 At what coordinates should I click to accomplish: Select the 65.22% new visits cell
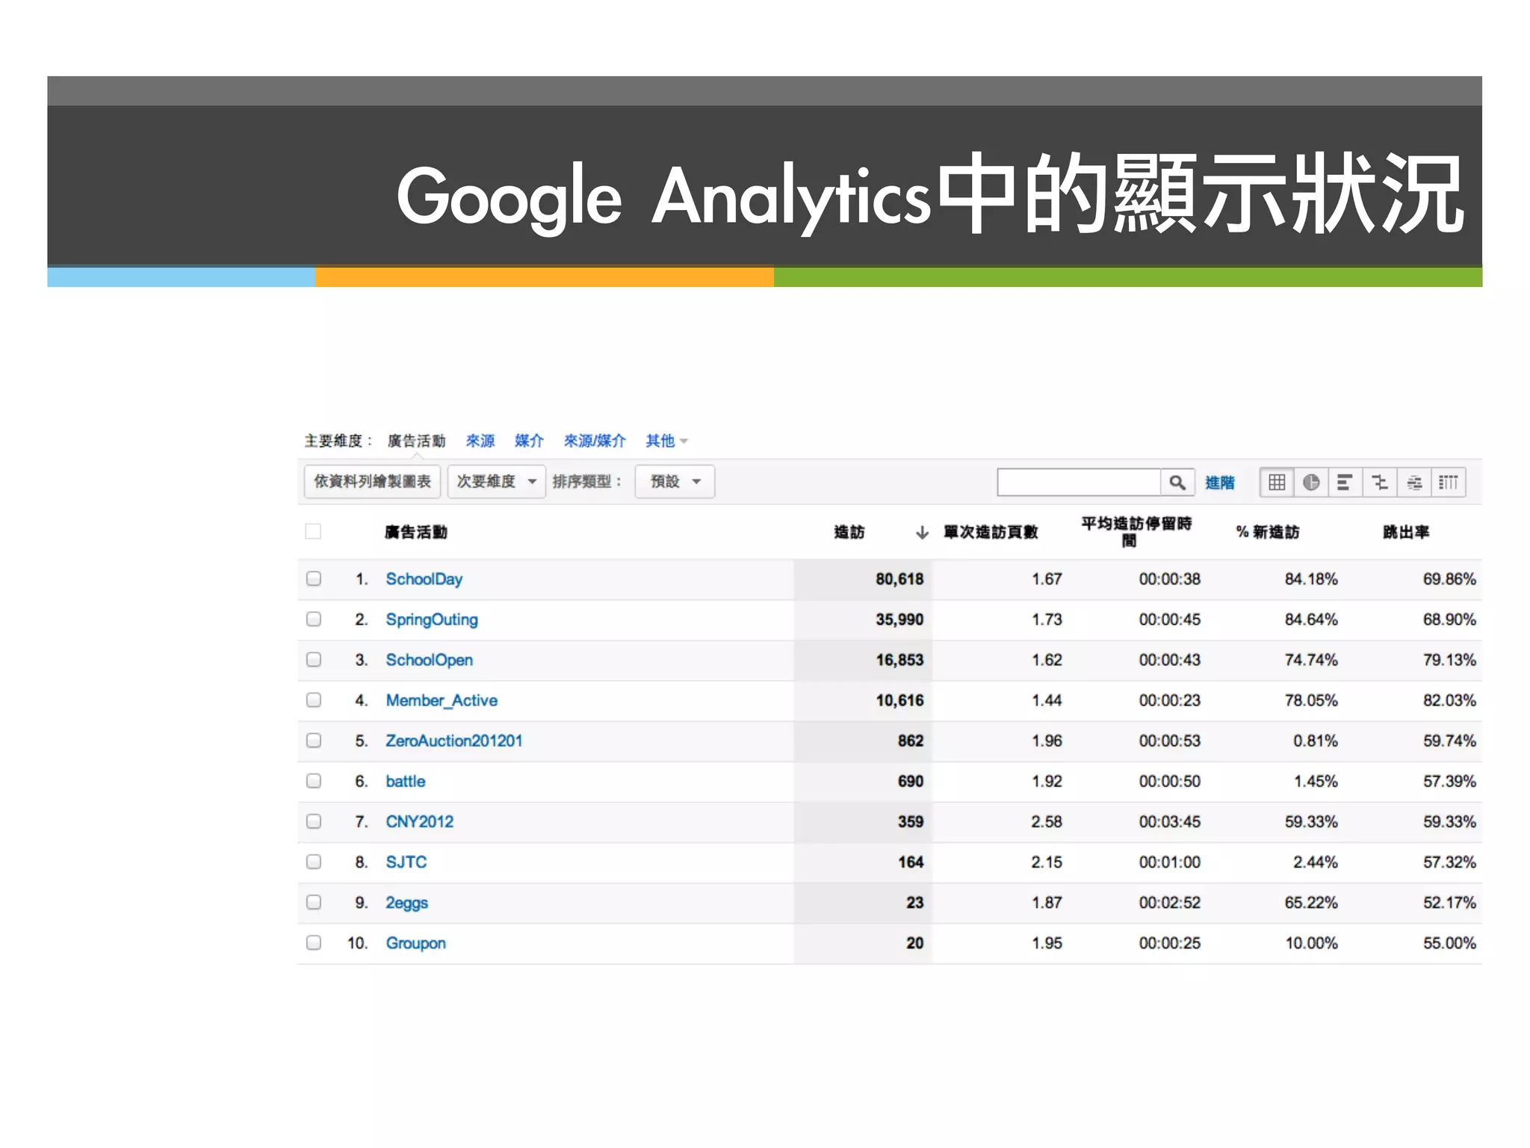coord(1311,903)
